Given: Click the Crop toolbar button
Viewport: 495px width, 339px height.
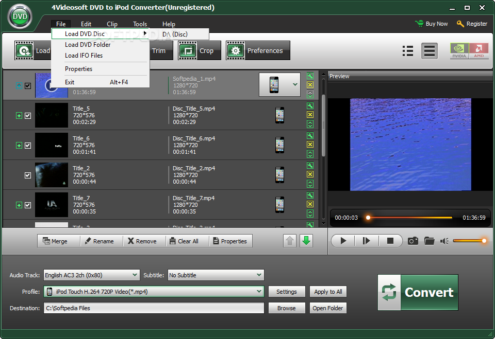Looking at the screenshot, I should pyautogui.click(x=200, y=51).
